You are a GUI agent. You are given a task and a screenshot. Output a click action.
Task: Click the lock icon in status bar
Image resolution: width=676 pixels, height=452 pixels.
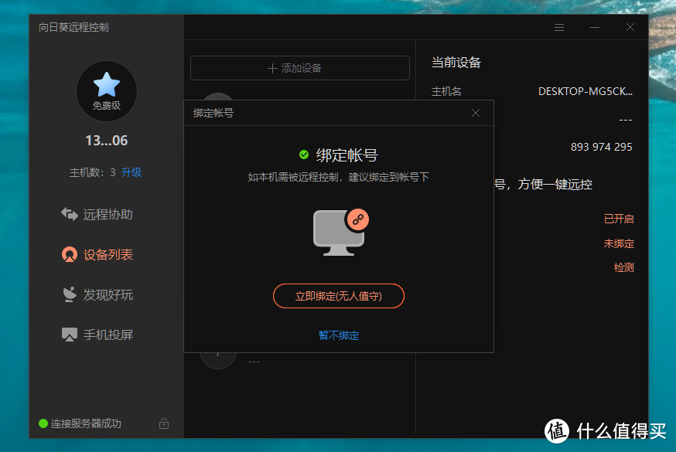tap(164, 423)
